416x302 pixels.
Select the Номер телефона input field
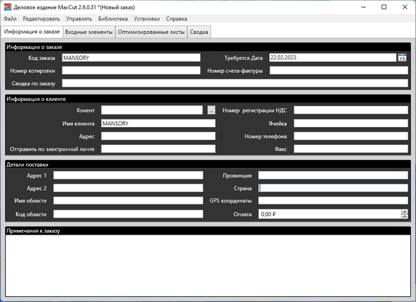pyautogui.click(x=350, y=136)
